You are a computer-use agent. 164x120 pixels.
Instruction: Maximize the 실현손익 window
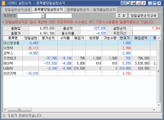point(155,3)
